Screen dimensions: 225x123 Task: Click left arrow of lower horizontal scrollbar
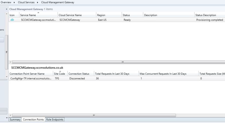point(10,115)
